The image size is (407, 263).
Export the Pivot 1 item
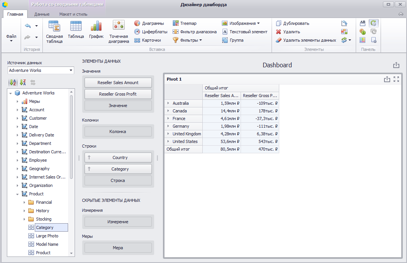387,79
